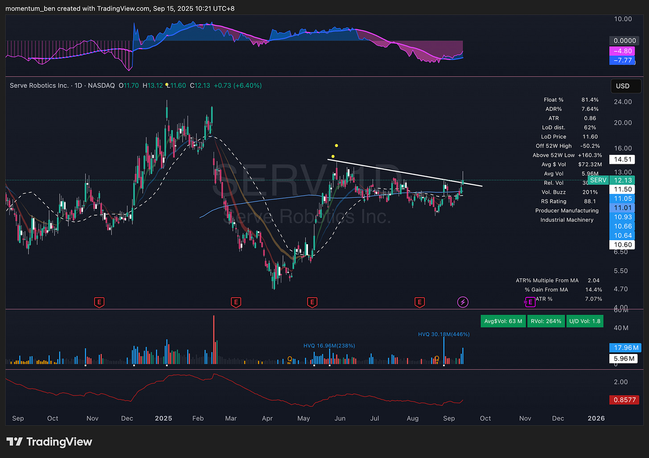Click the white descending trendline on the chart
Screen dimensions: 649x458
click(405, 172)
